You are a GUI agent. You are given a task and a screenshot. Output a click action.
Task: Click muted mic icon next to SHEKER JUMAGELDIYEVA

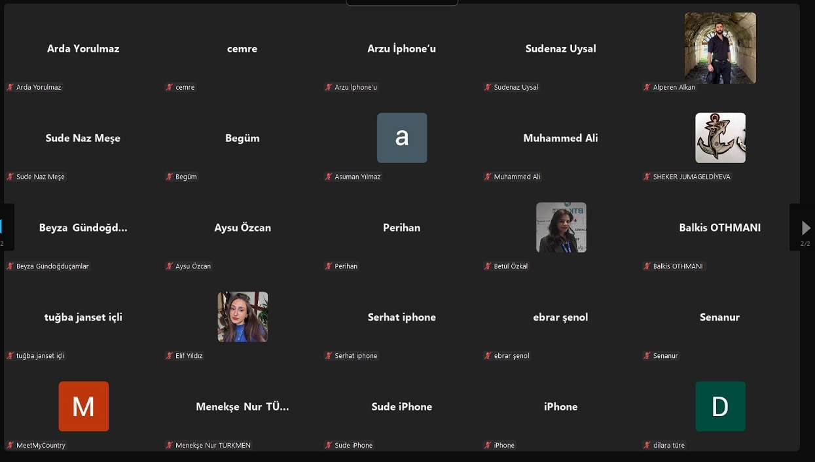(647, 177)
